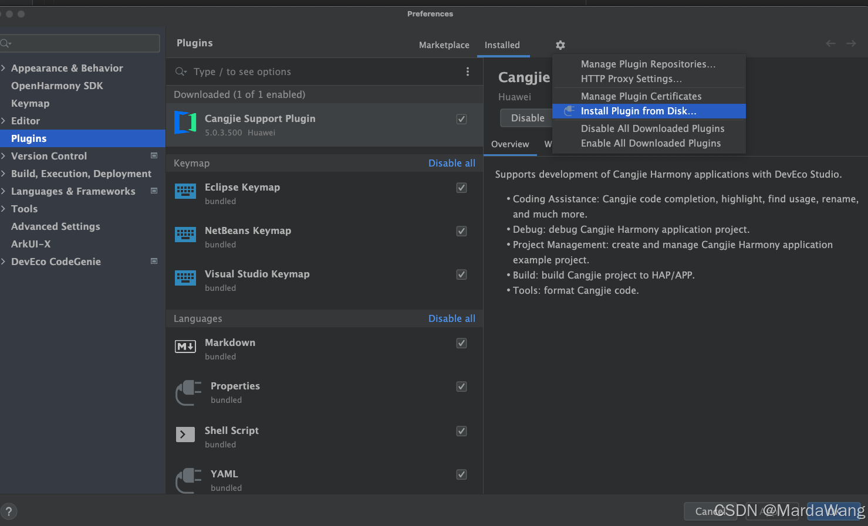Click the plugin settings gear icon
Viewport: 868px width, 526px height.
point(560,45)
